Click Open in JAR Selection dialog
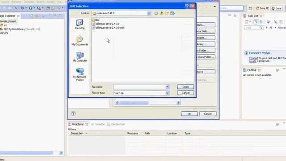The width and height of the screenshot is (286, 161). point(185,87)
